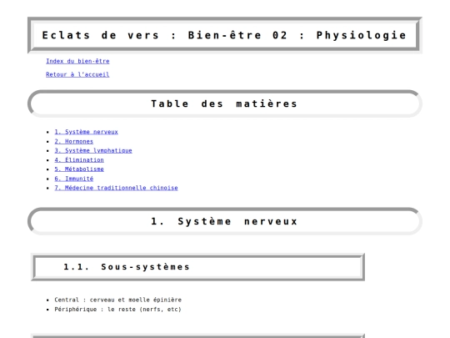This screenshot has height=338, width=450.
Task: Click the 'Table des matières' heading
Action: [x=224, y=103]
